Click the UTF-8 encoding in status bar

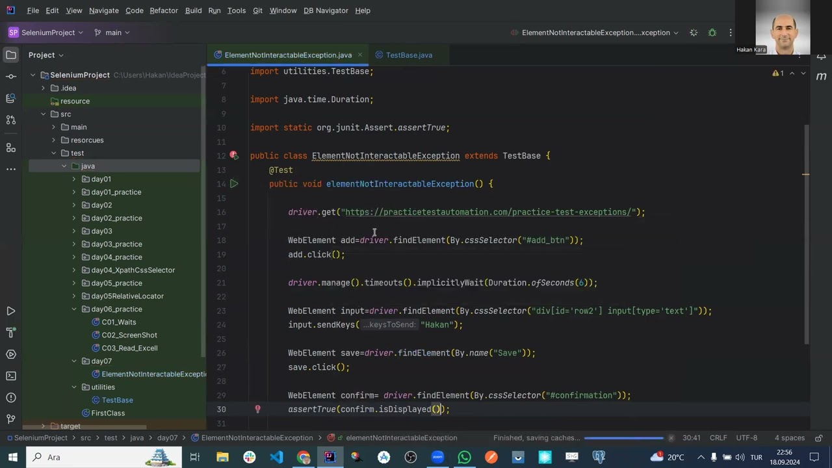coord(747,437)
